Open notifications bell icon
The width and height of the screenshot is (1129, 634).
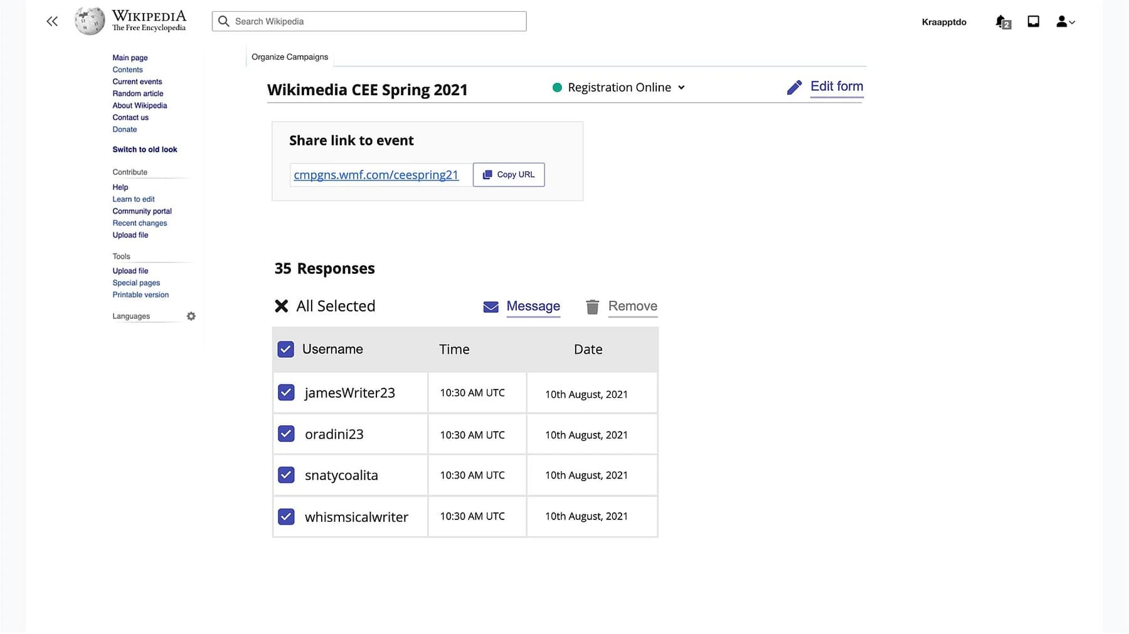pyautogui.click(x=1003, y=22)
